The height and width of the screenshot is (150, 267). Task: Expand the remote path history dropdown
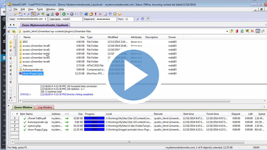click(227, 31)
